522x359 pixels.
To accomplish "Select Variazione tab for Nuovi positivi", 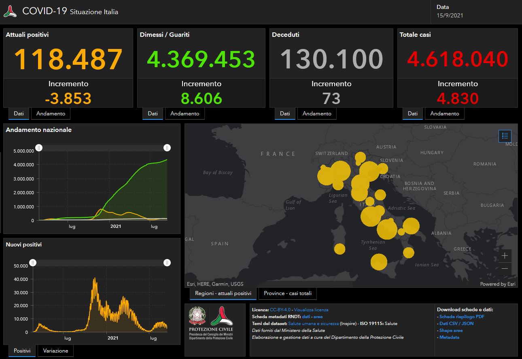I will (x=55, y=351).
